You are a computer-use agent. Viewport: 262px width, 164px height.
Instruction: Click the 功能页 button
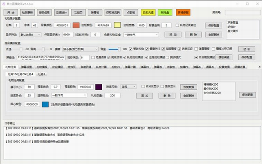(79, 12)
